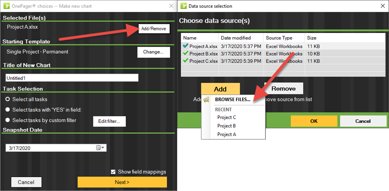Choose BROWSE FILES... from the Add menu

point(233,99)
